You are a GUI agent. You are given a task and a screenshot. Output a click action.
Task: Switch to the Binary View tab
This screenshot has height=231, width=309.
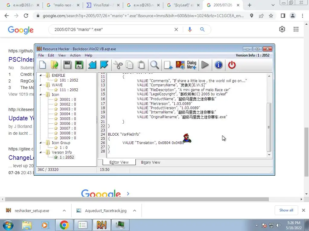tap(151, 162)
